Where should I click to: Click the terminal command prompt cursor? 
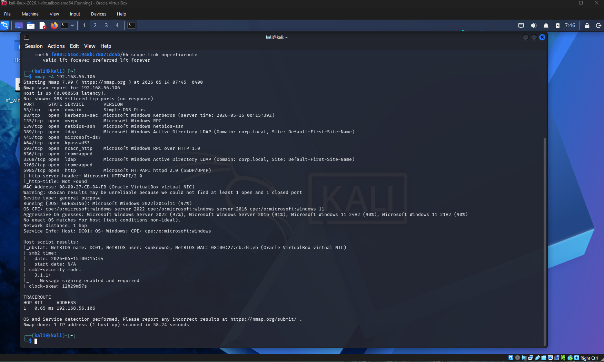tap(36, 341)
